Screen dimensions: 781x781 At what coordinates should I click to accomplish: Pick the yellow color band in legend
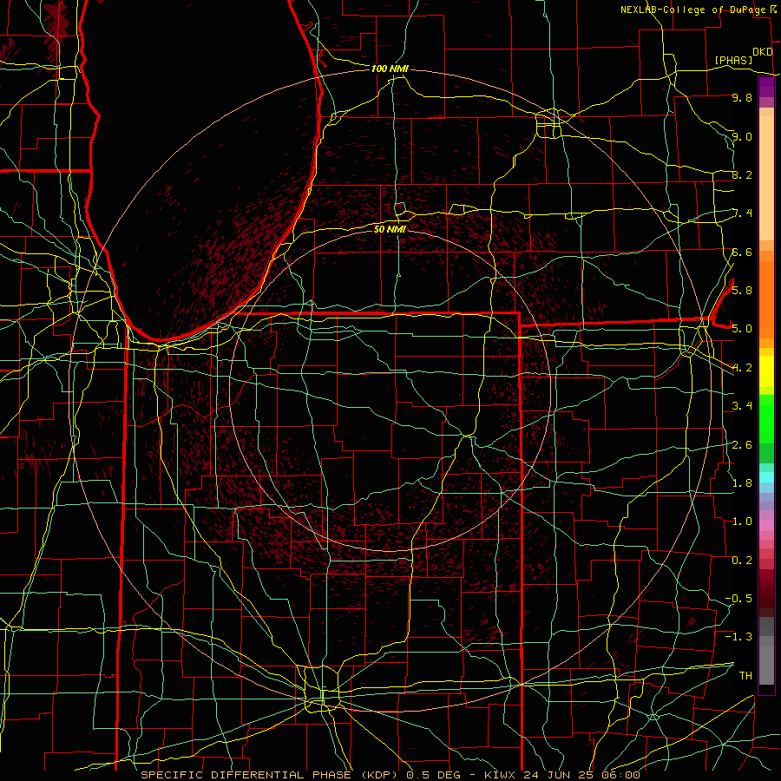pyautogui.click(x=766, y=371)
